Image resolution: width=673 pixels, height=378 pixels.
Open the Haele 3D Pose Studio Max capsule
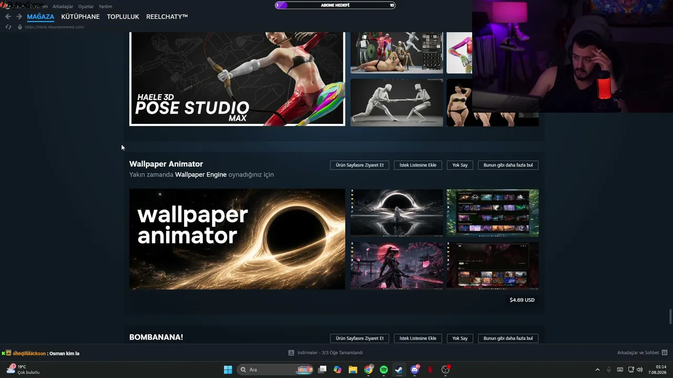point(237,79)
